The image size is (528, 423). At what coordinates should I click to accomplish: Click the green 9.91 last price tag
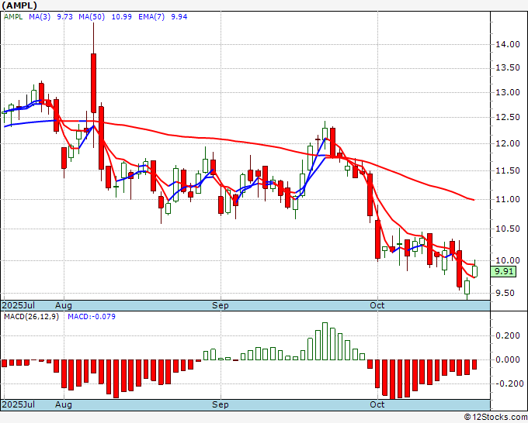pyautogui.click(x=503, y=271)
